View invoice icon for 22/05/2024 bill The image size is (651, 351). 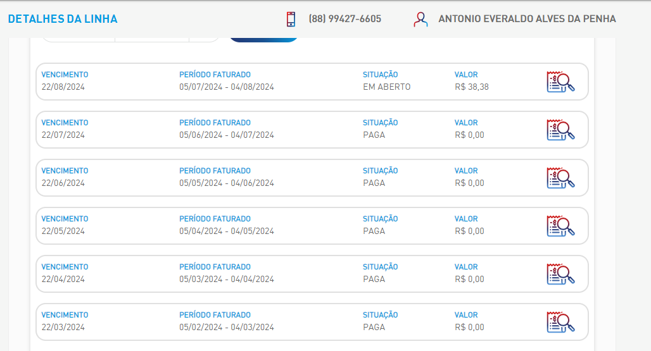tap(560, 226)
